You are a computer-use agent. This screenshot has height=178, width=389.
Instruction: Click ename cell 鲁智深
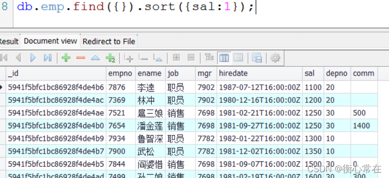[x=150, y=138]
